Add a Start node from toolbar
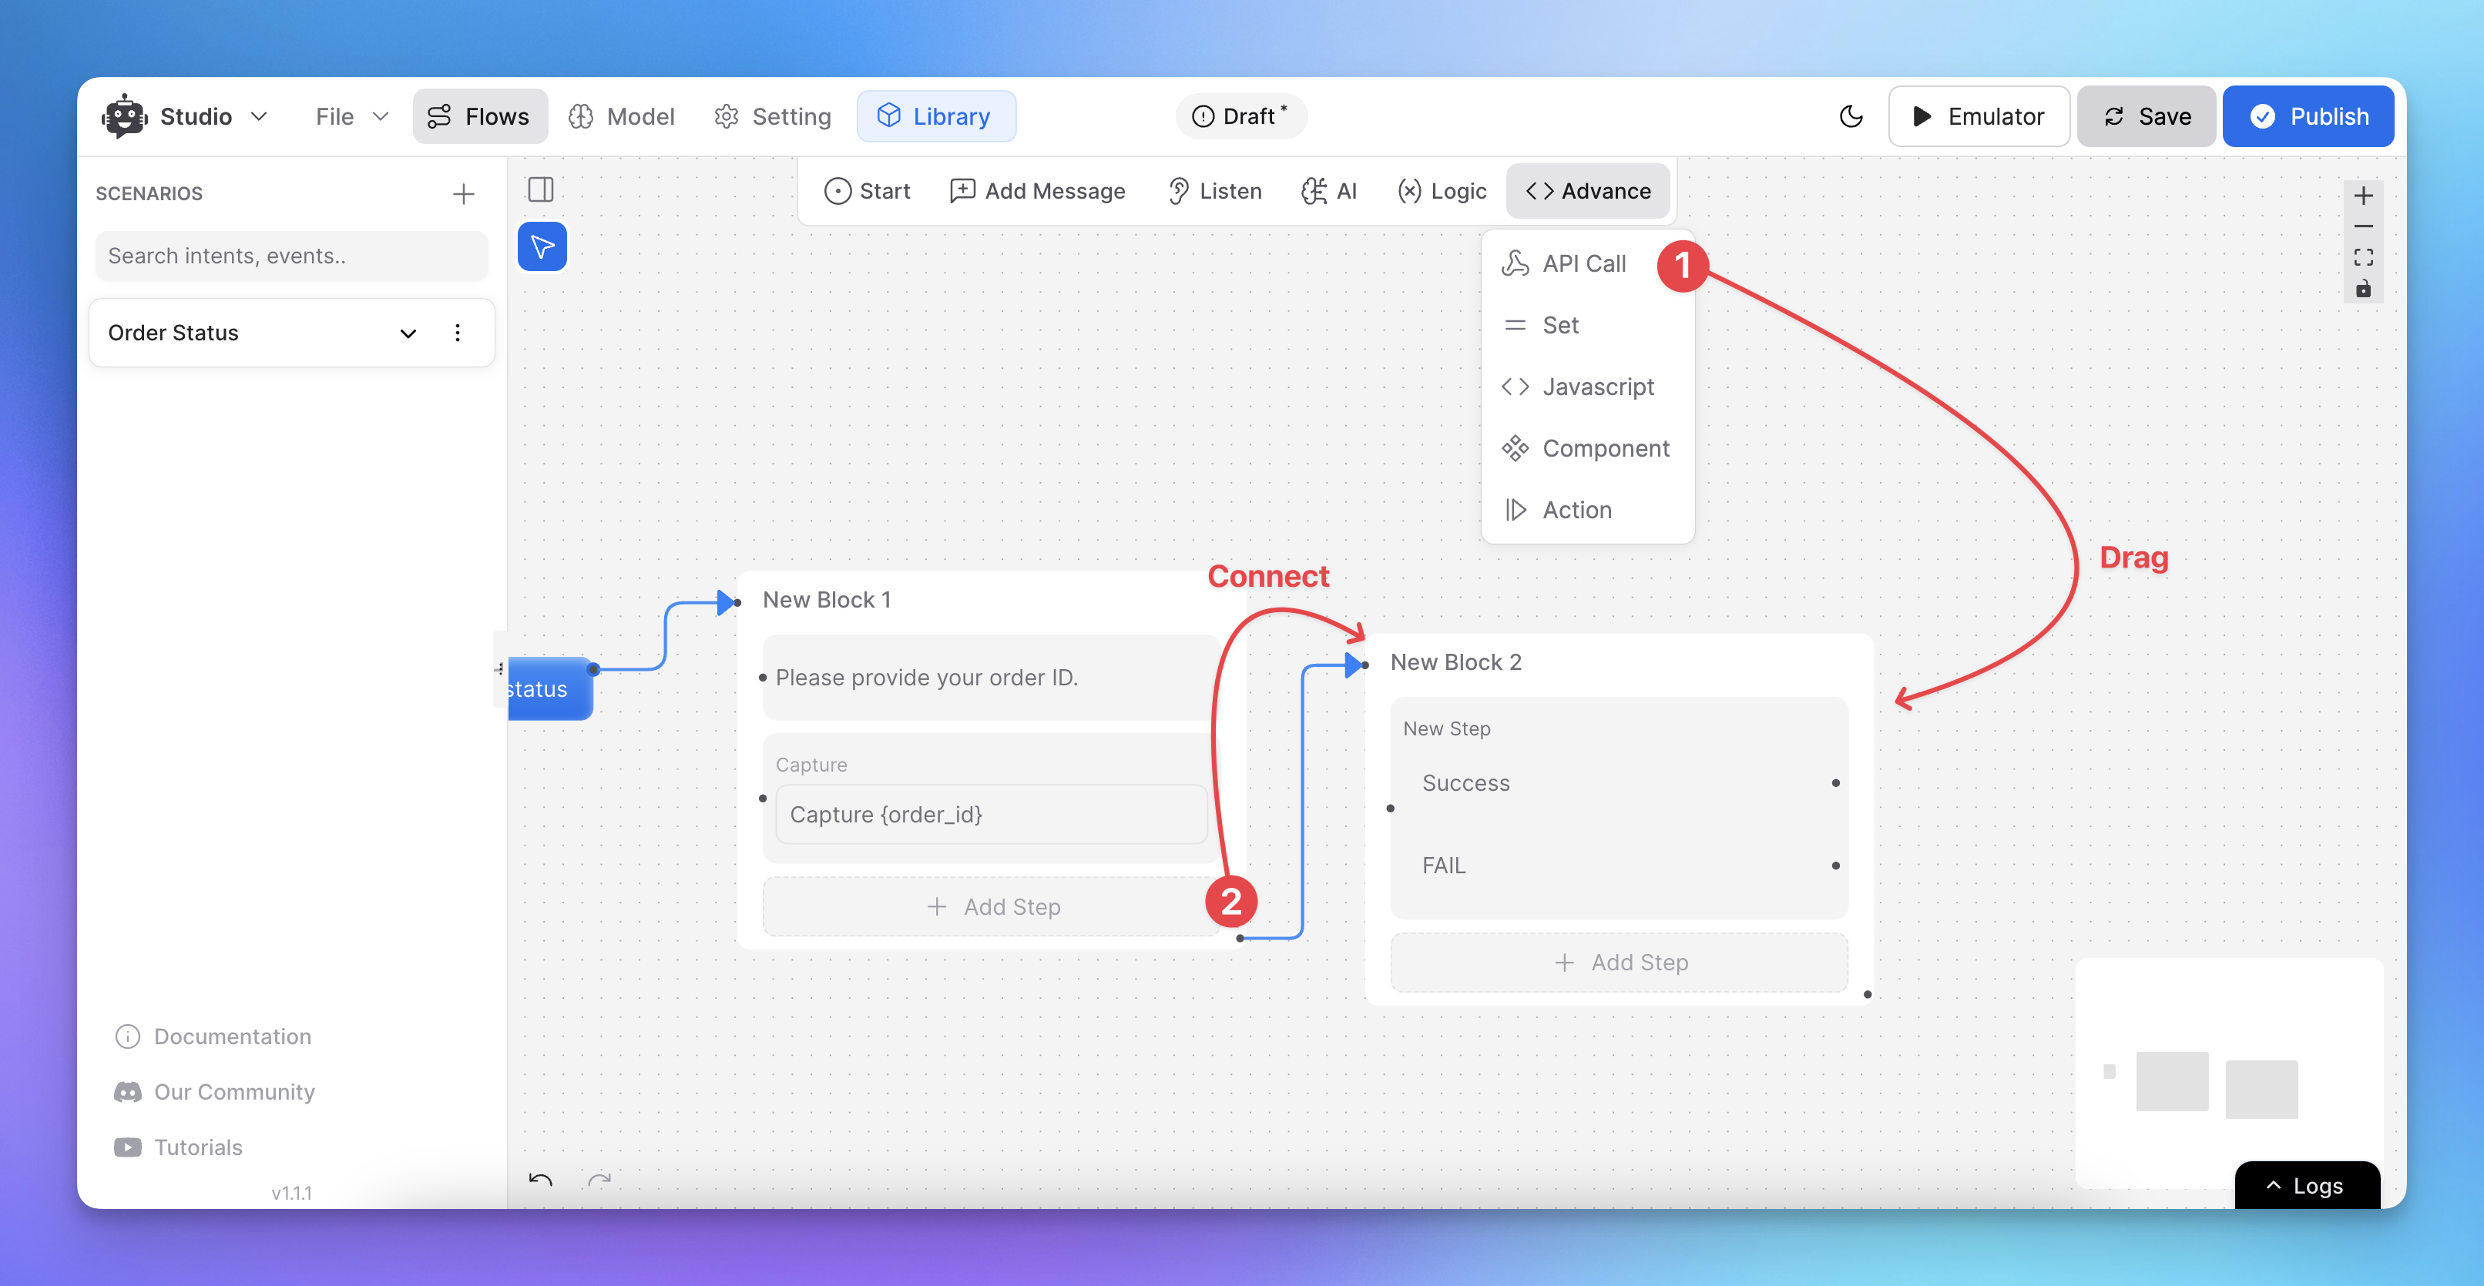This screenshot has width=2484, height=1286. [x=867, y=191]
